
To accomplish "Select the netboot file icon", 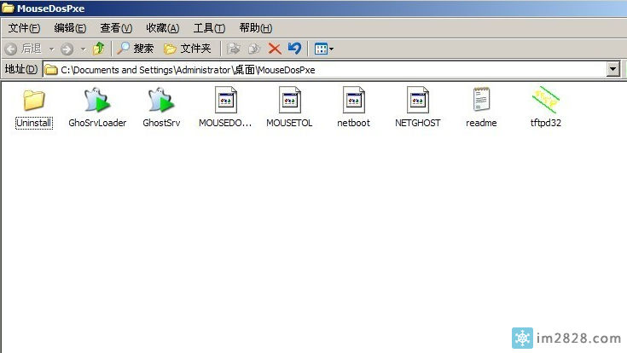I will pos(353,101).
